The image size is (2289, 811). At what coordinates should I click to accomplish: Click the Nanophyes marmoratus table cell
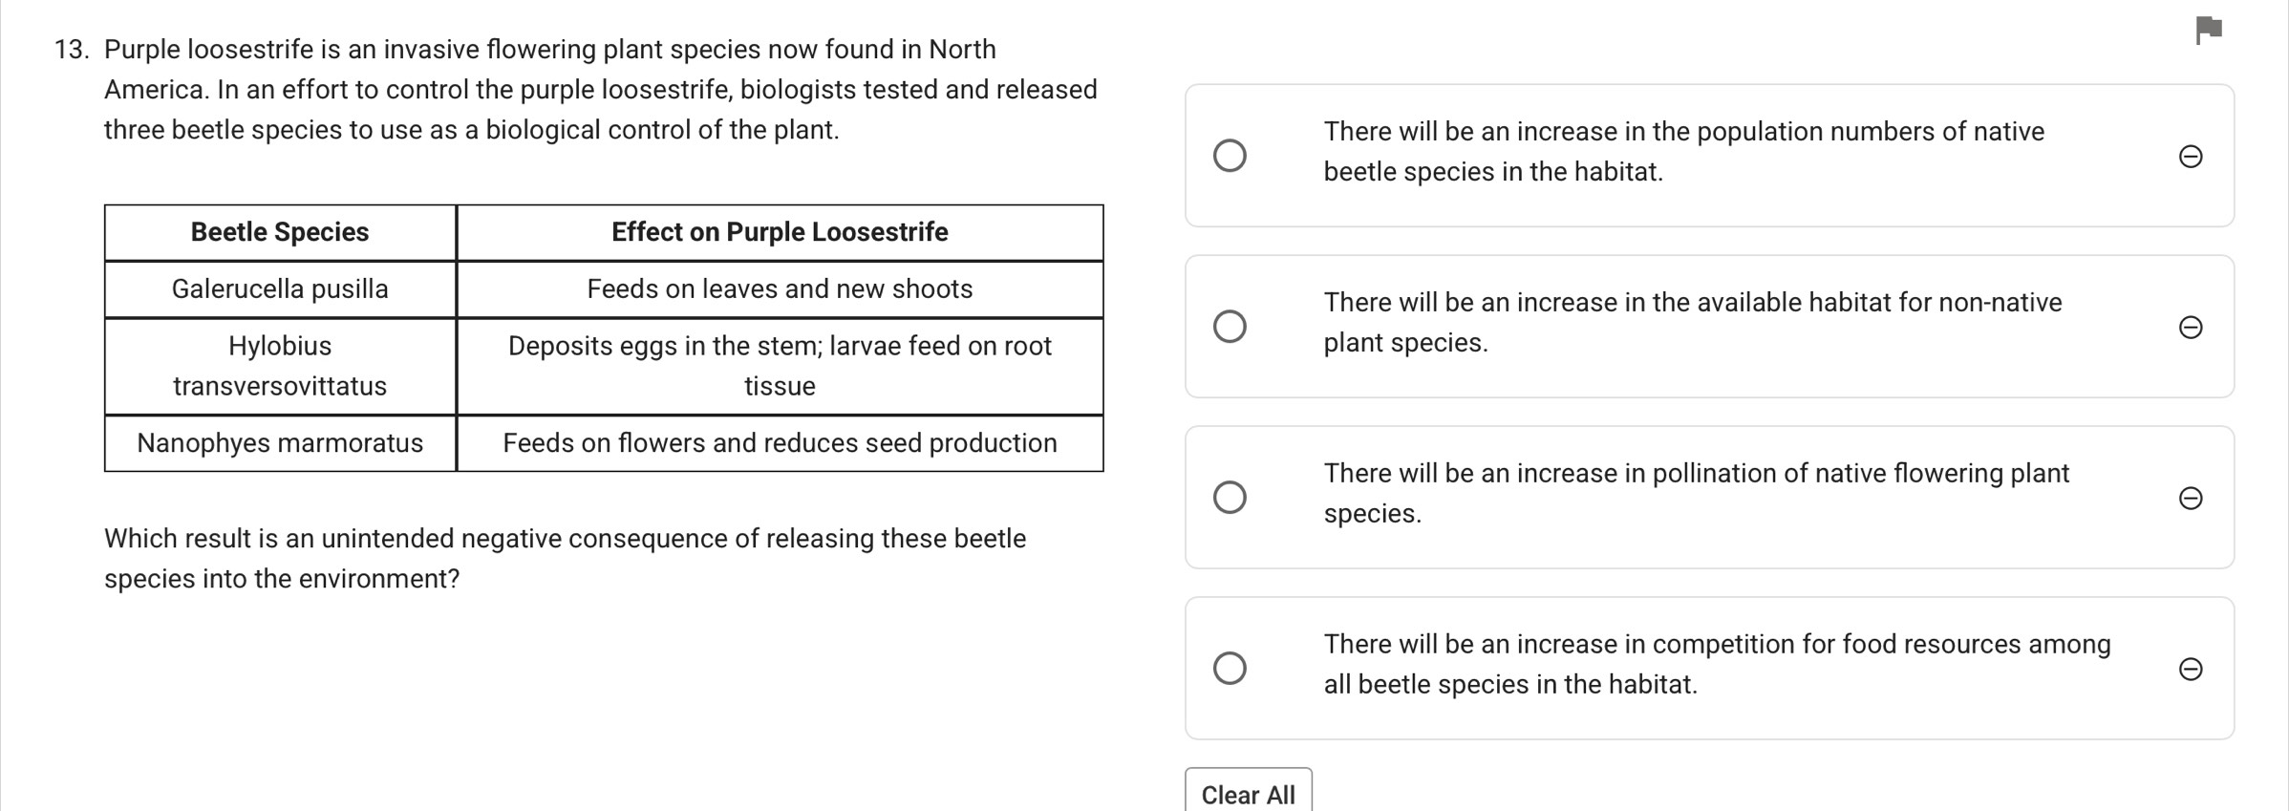click(x=280, y=443)
